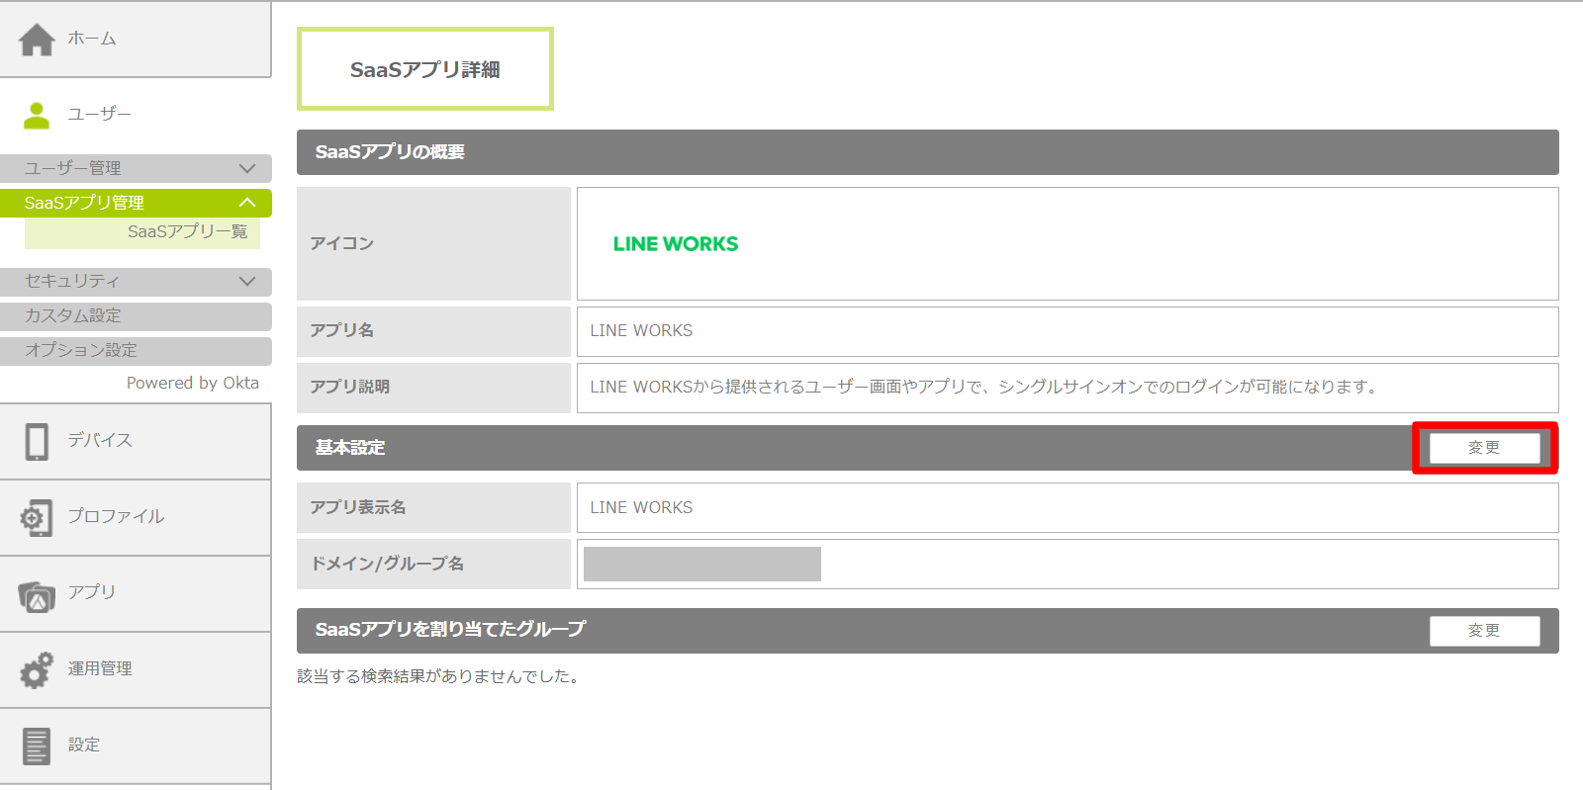Click the アプリ説明 description text
The width and height of the screenshot is (1583, 790).
[x=983, y=388]
